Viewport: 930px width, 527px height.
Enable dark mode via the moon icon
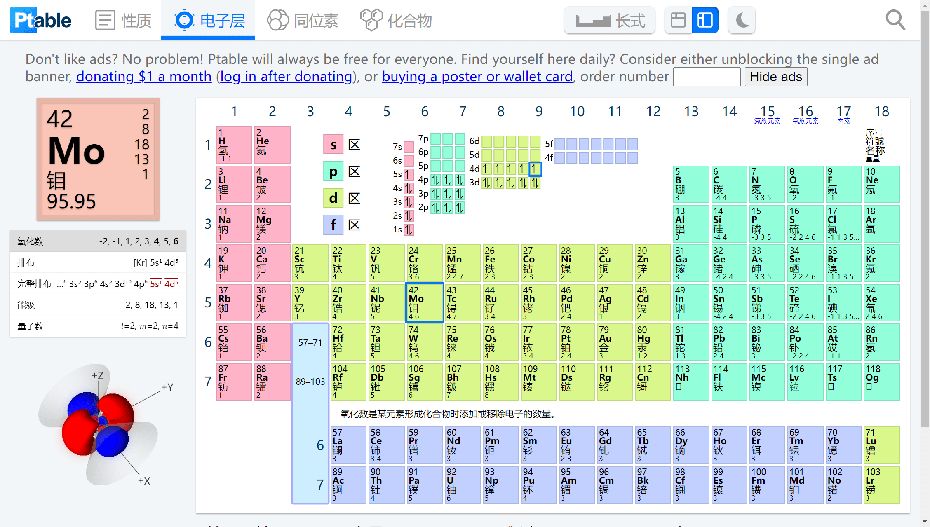tap(741, 19)
